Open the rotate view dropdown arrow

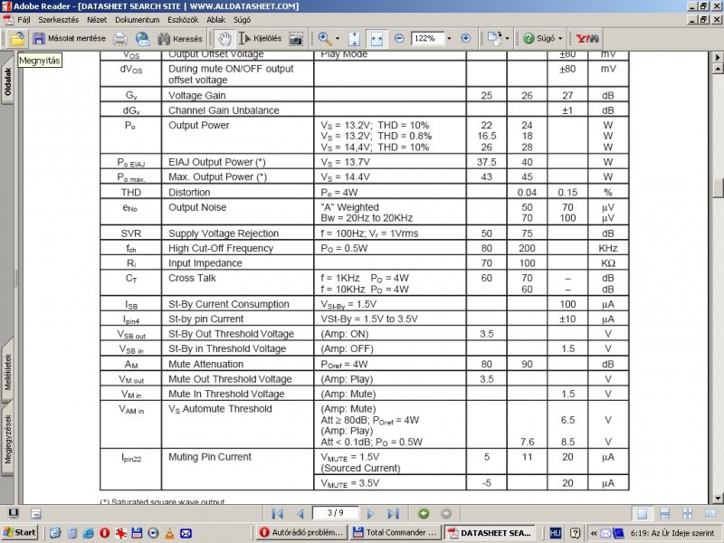[x=508, y=39]
